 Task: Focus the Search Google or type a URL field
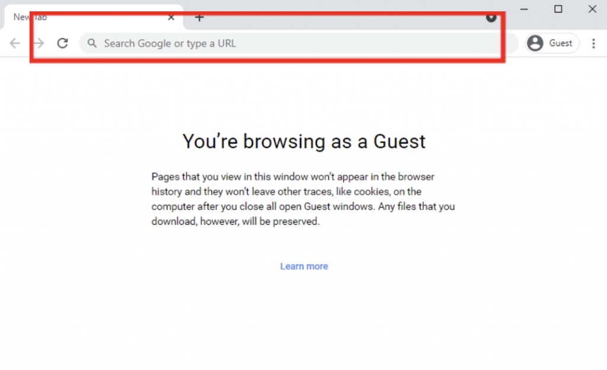299,43
